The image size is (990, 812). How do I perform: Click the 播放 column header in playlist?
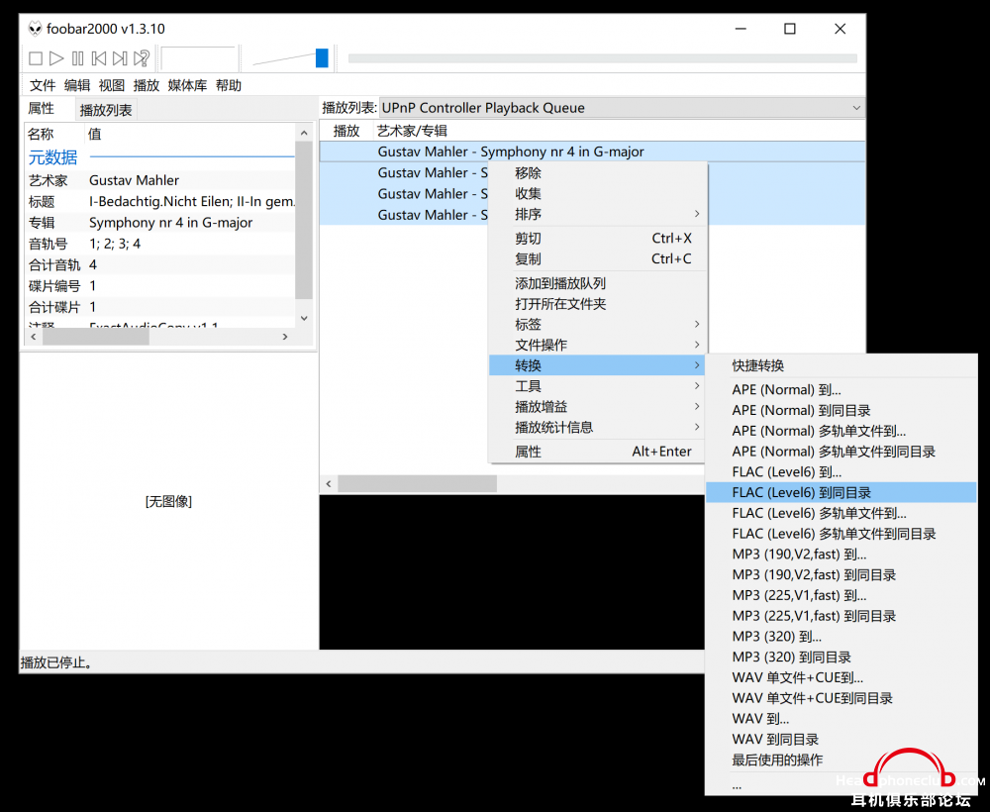coord(346,131)
